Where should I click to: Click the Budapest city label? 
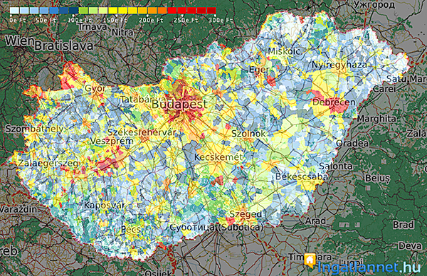(179, 104)
